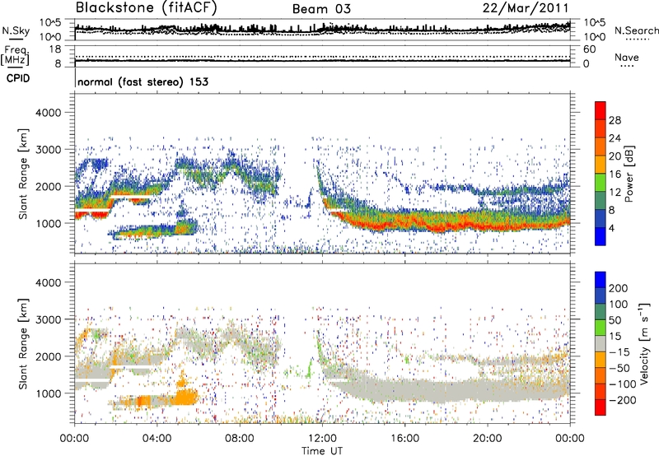Image resolution: width=659 pixels, height=456 pixels.
Task: Click the '08:00' time axis tick label
Action: (240, 439)
